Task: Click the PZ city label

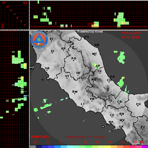Action: (x=143, y=127)
